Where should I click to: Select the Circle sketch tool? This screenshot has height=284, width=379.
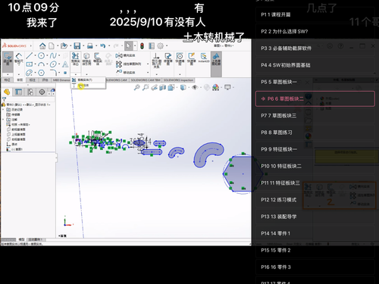(41, 55)
